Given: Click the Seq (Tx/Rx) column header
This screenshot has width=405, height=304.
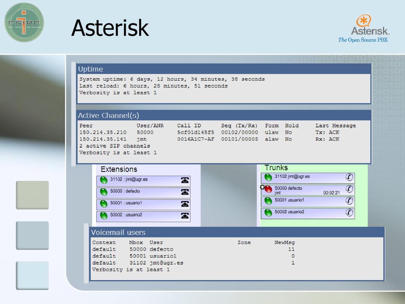Looking at the screenshot, I should tap(239, 125).
